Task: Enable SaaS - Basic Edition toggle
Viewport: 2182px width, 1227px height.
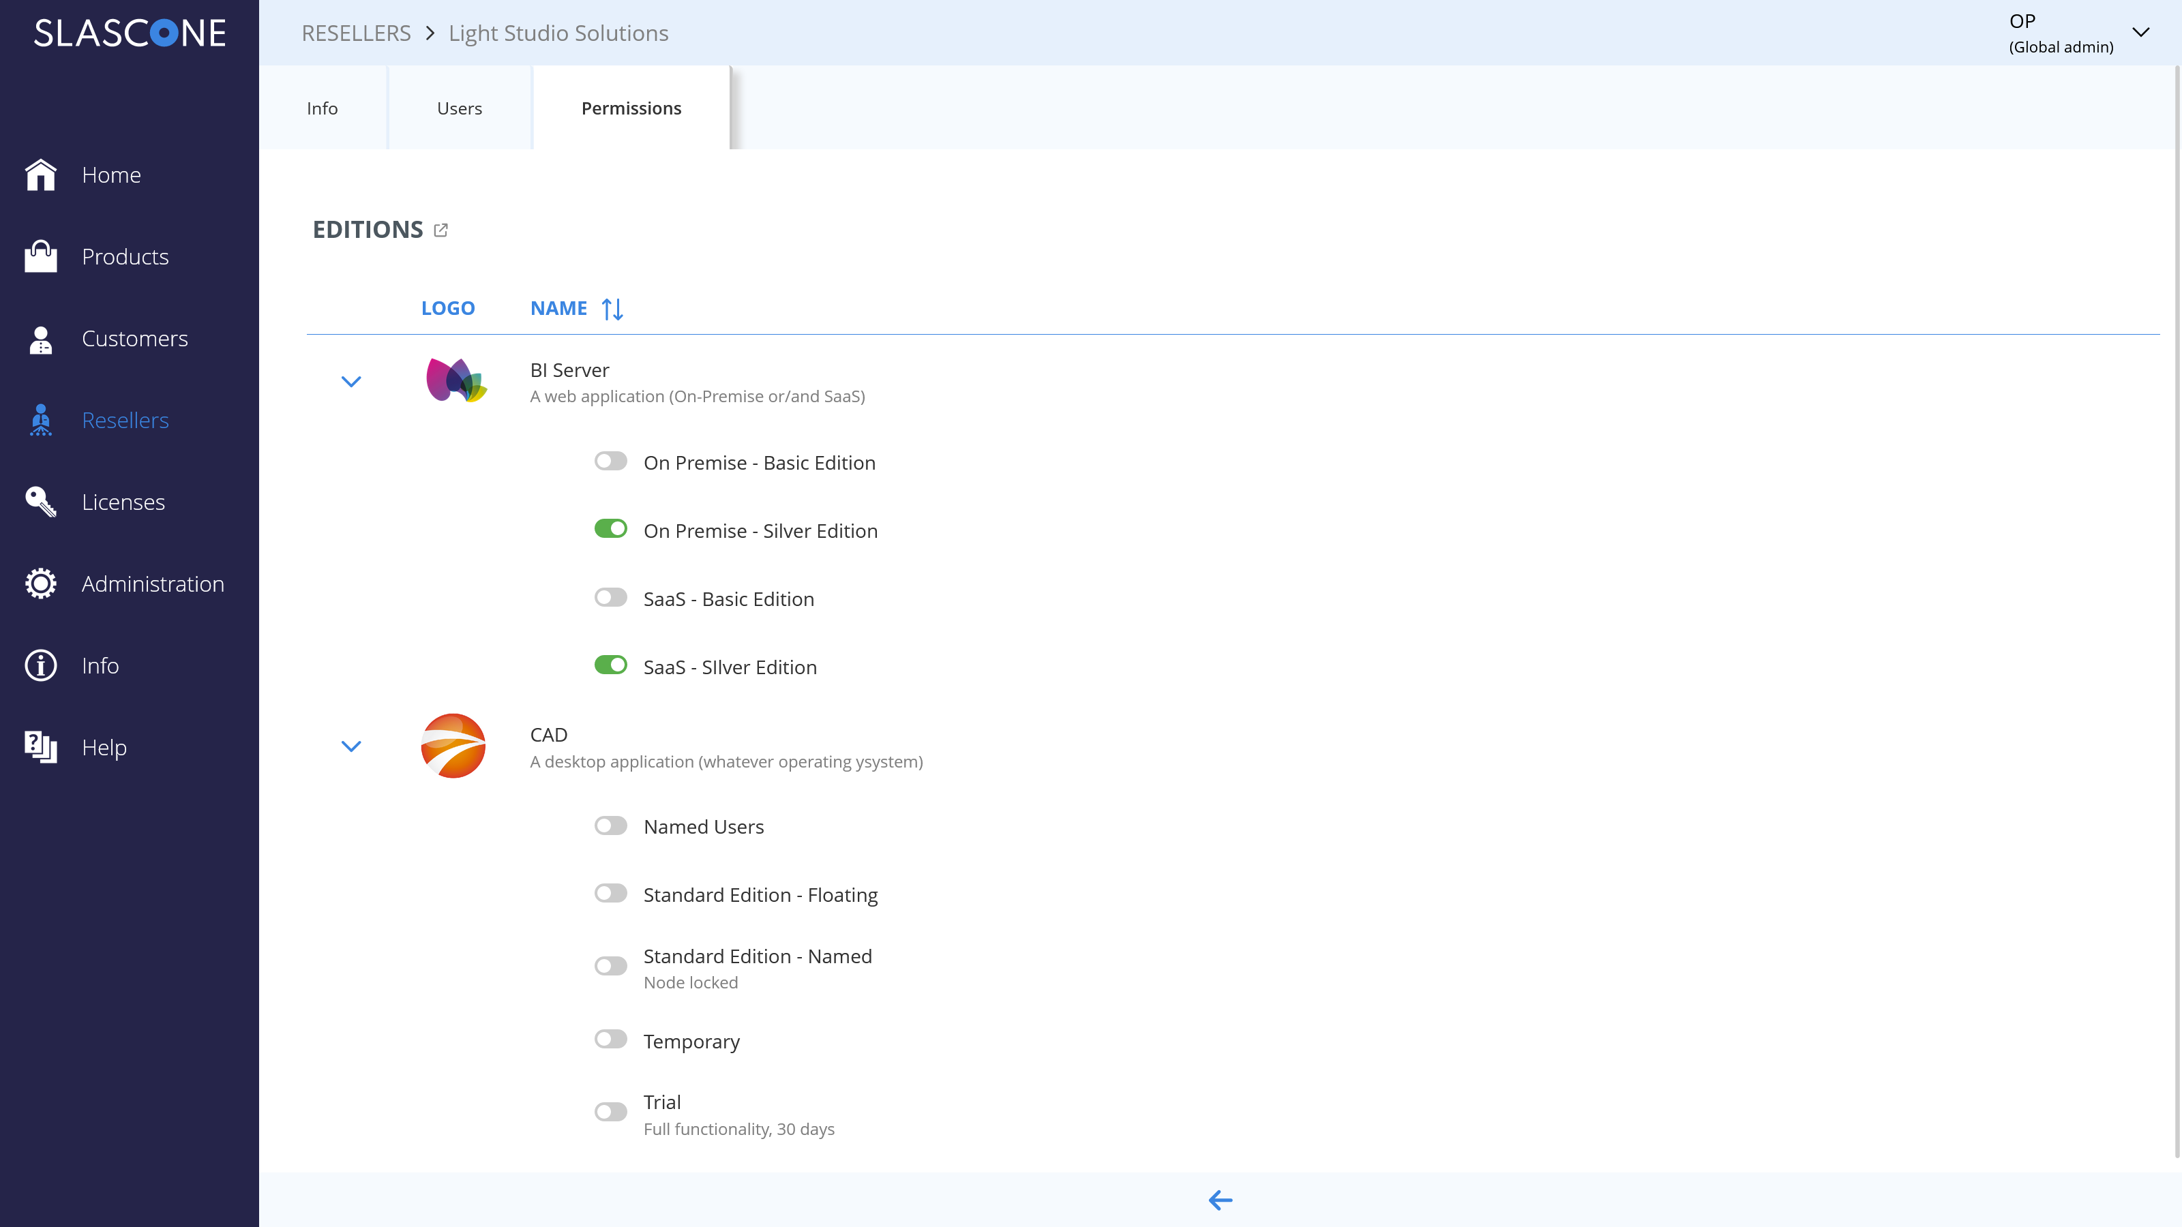Action: (611, 598)
